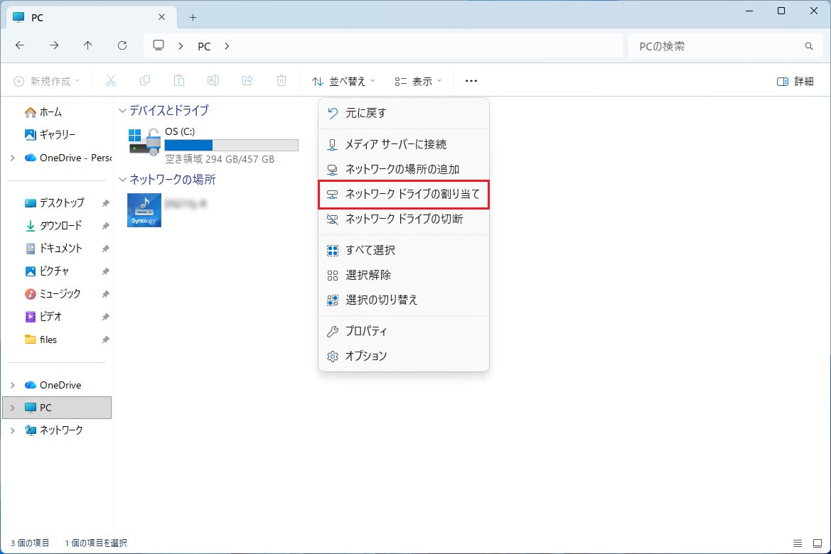Screen dimensions: 831x554
Task: Click the Copy icon in toolbar
Action: pyautogui.click(x=145, y=81)
